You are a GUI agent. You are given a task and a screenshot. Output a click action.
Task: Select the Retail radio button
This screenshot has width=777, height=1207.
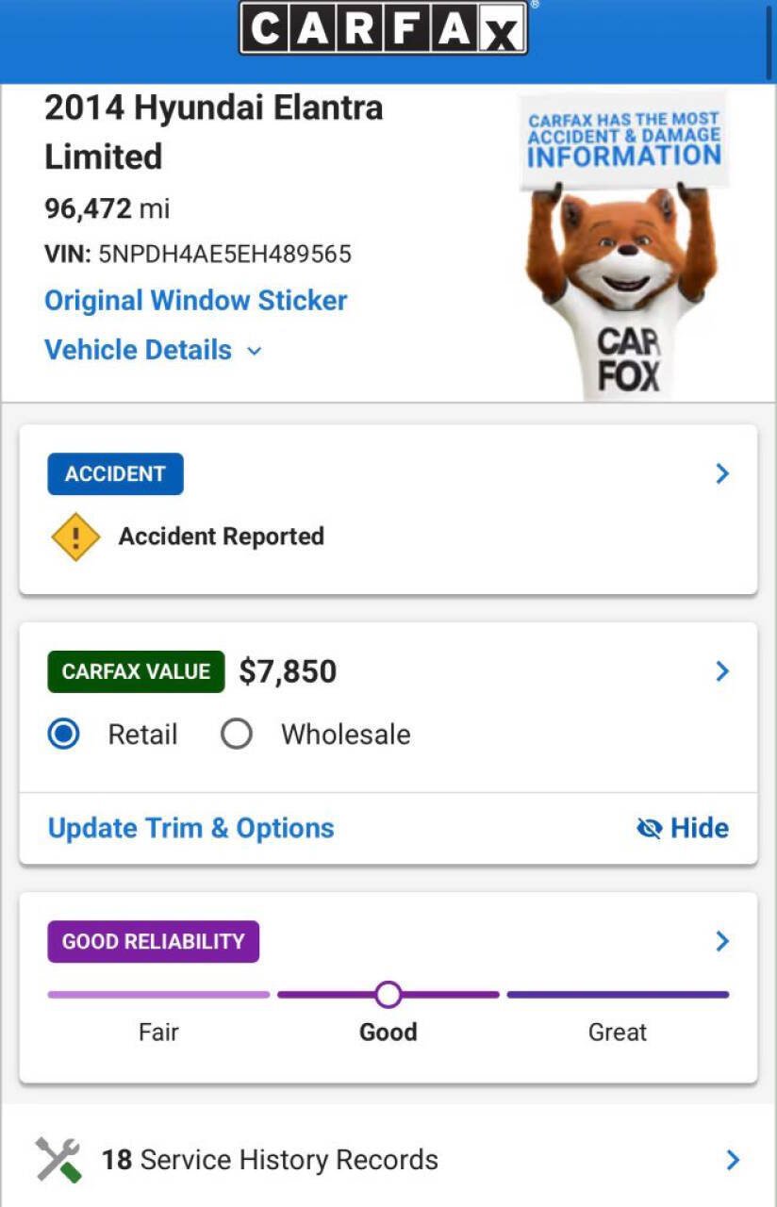click(x=64, y=735)
